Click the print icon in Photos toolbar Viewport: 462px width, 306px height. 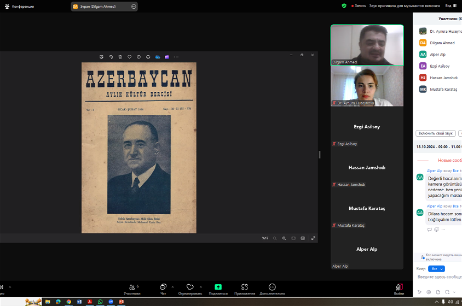(148, 57)
